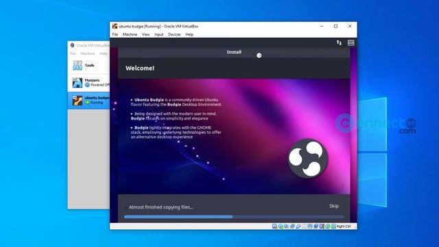Click the shared folders icon in the VM status bar
Image resolution: width=439 pixels, height=247 pixels.
(304, 226)
